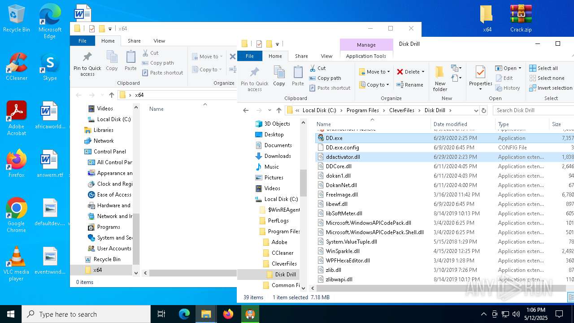
Task: Open the View tab in x64 window
Action: tap(159, 41)
